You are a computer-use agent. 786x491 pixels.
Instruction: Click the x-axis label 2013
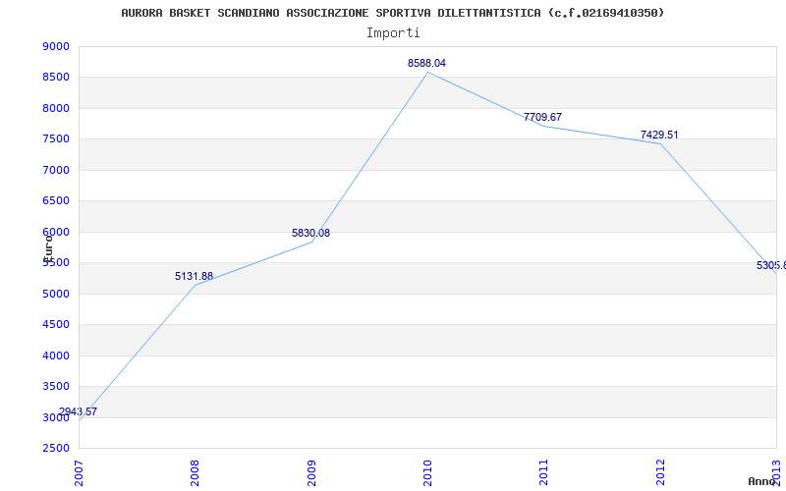776,473
